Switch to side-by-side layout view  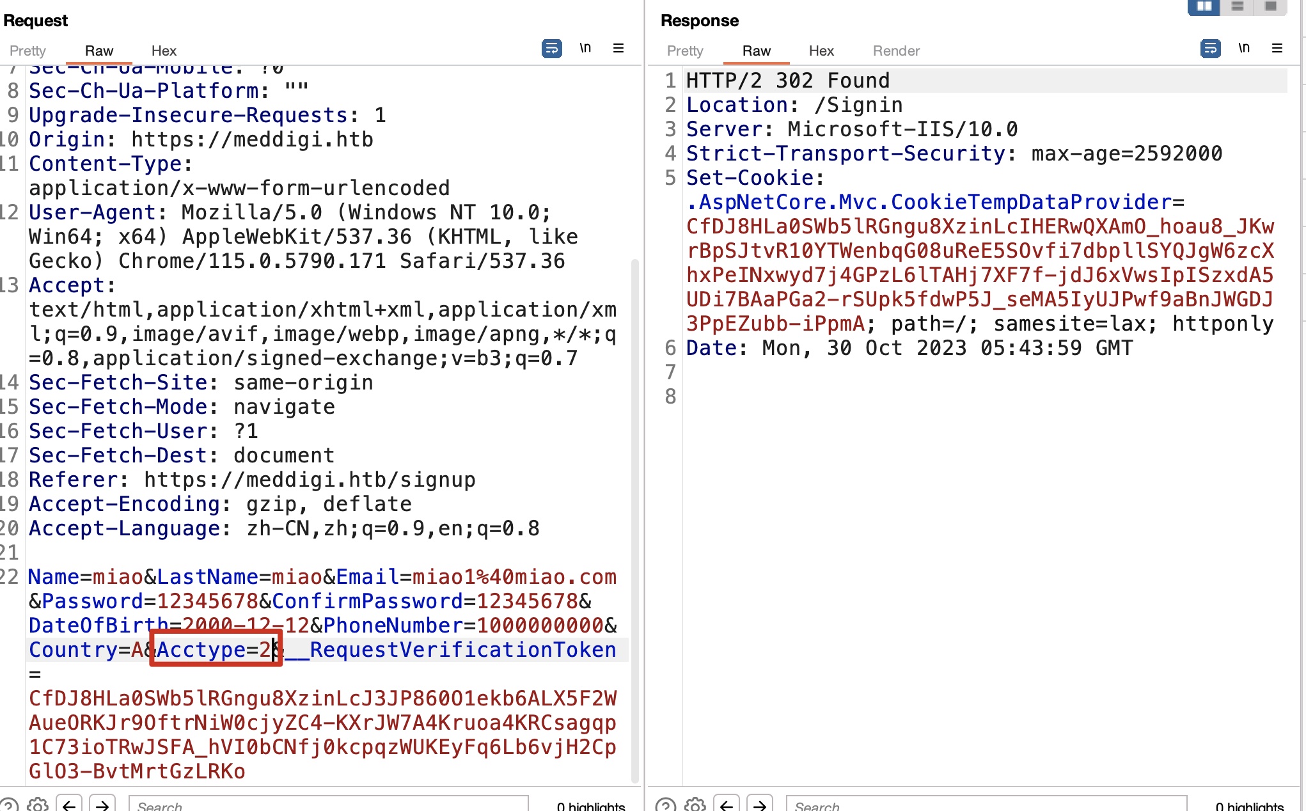[1204, 6]
